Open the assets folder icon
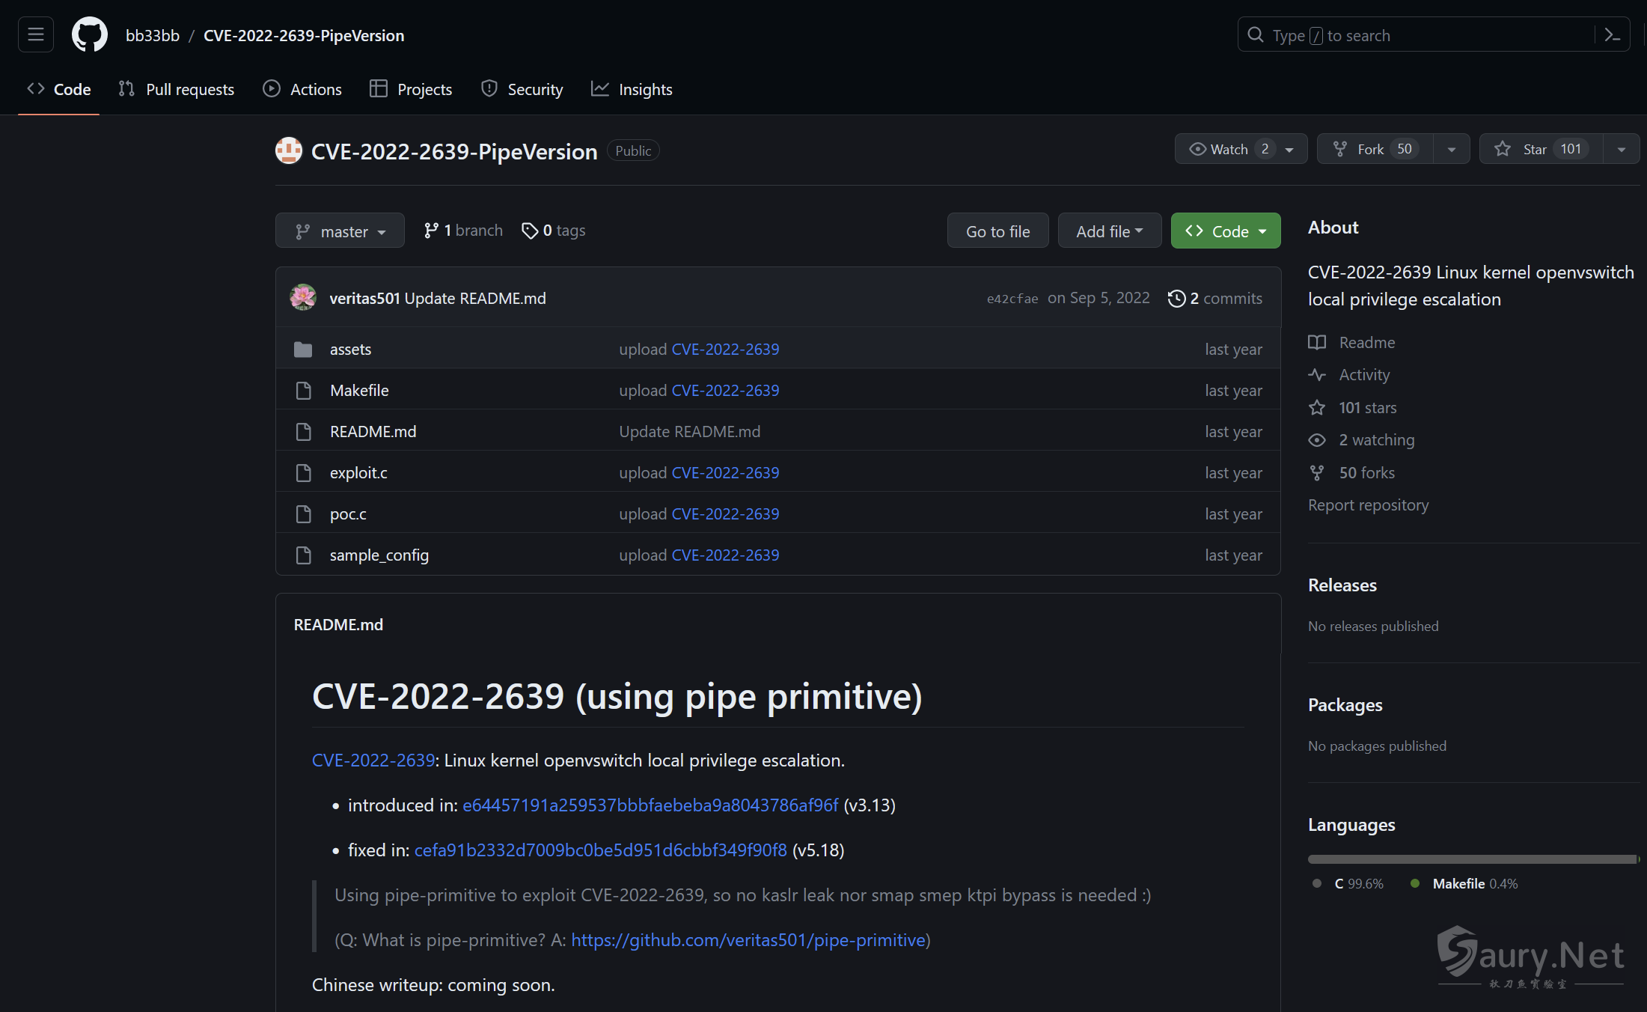Viewport: 1647px width, 1012px height. coord(303,349)
